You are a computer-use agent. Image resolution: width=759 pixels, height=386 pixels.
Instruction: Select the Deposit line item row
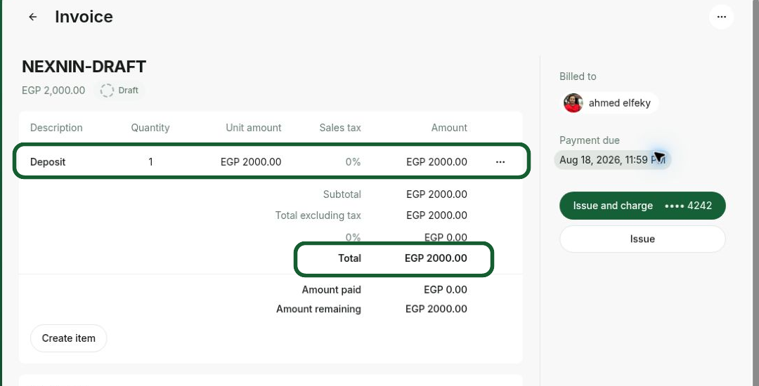pos(271,161)
